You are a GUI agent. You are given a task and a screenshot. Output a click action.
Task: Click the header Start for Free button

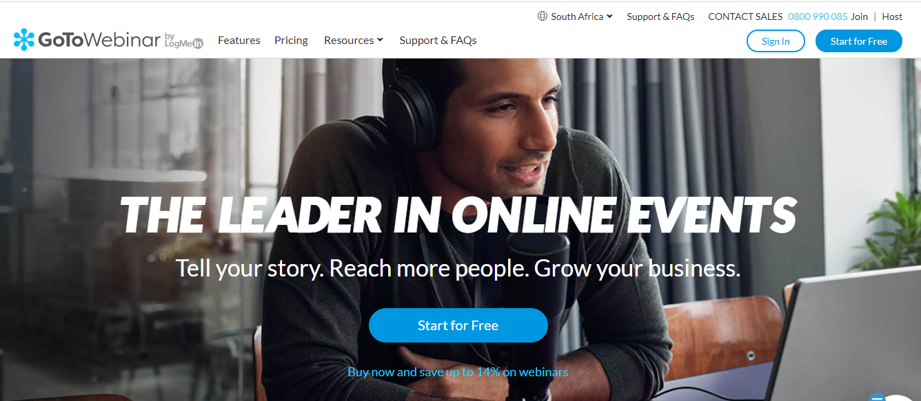point(858,41)
